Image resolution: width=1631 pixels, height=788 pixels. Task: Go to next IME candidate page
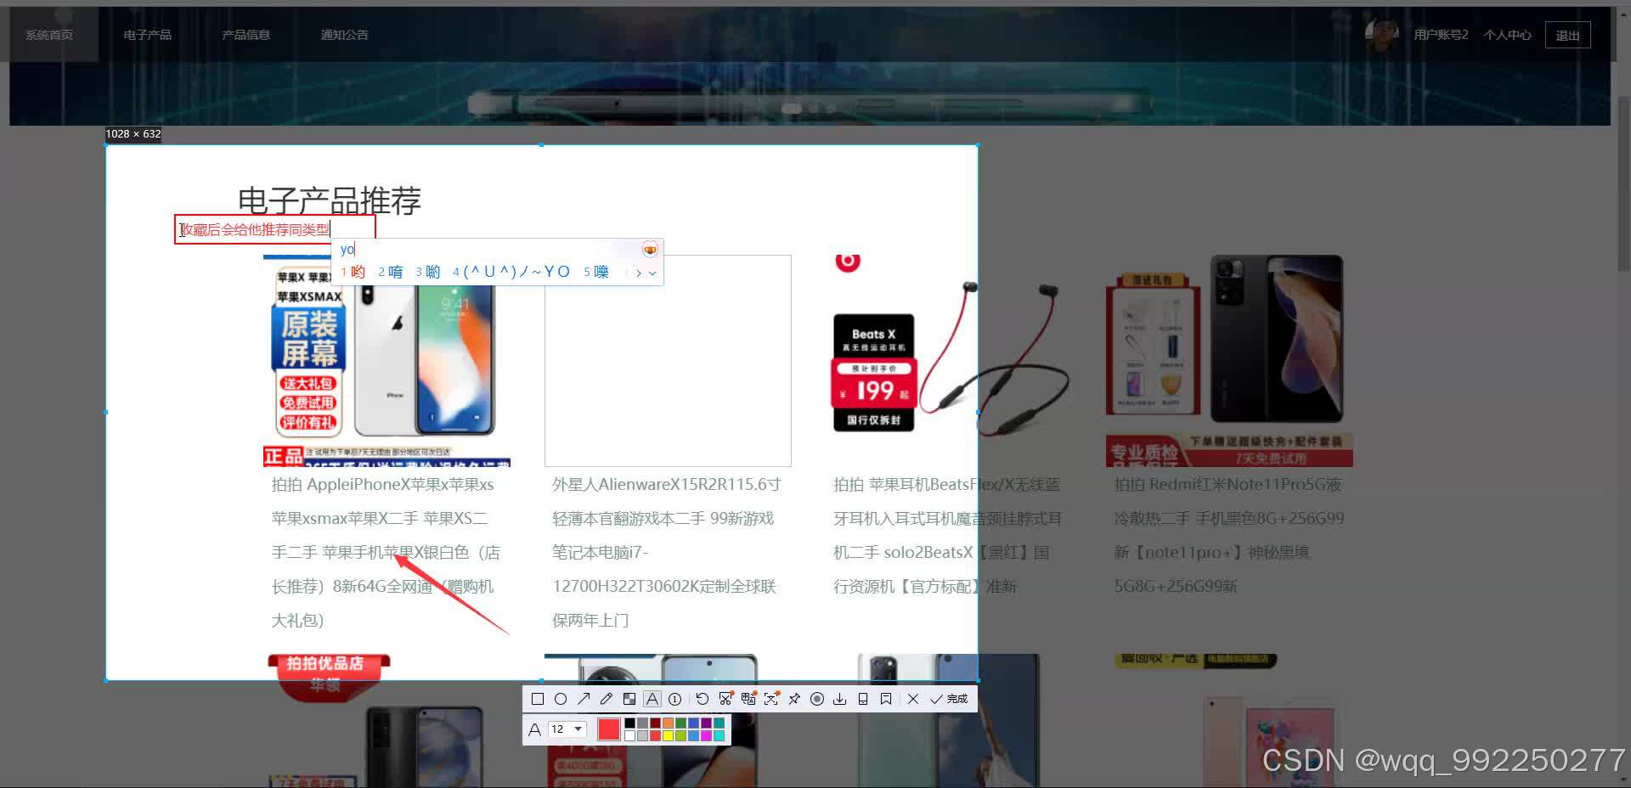tap(639, 273)
